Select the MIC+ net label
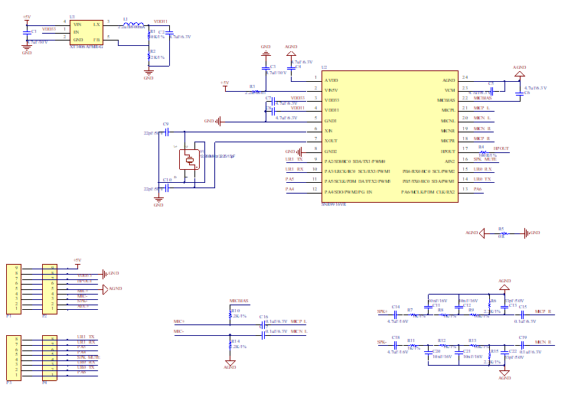Screen dimensions: 568x404 pos(178,321)
